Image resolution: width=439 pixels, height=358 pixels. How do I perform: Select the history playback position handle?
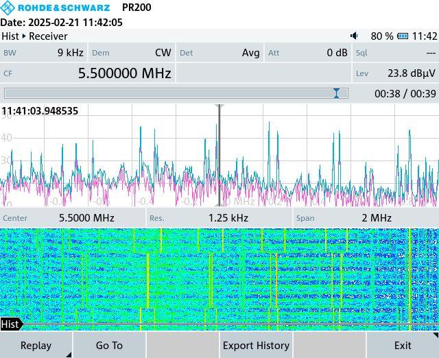[x=336, y=93]
